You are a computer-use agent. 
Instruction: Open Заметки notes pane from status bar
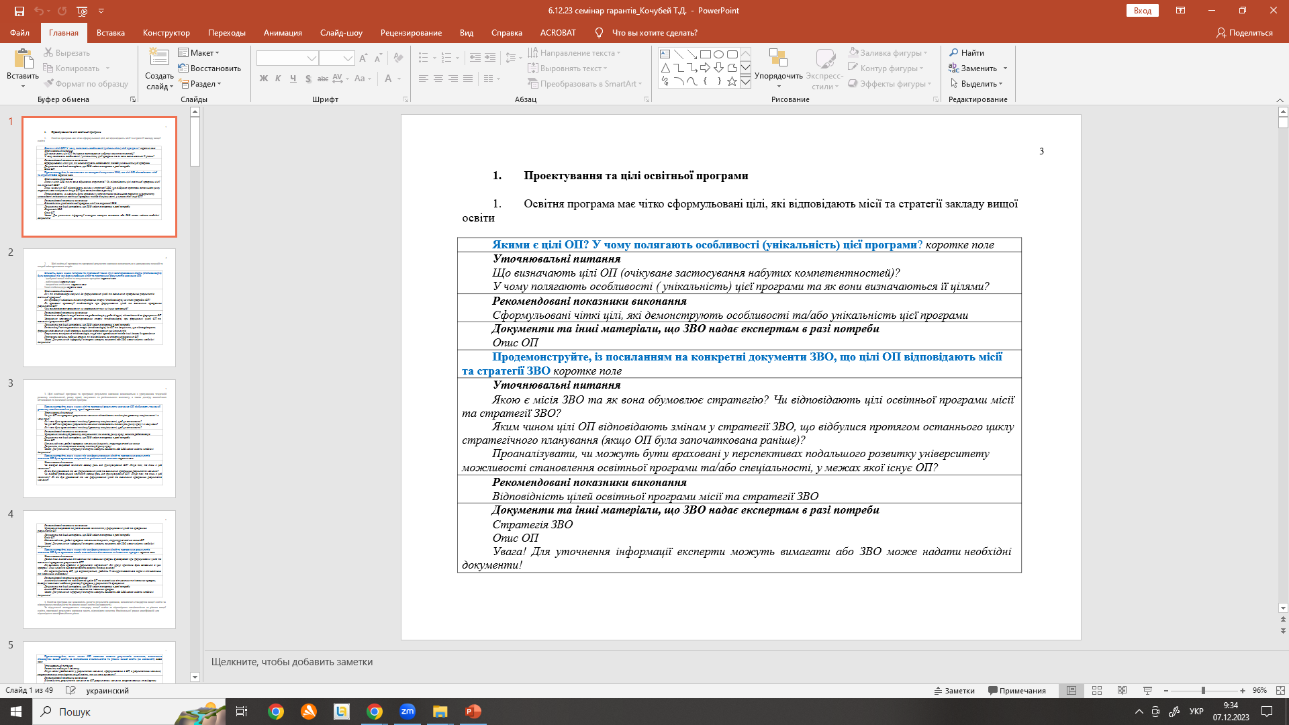[x=954, y=691]
